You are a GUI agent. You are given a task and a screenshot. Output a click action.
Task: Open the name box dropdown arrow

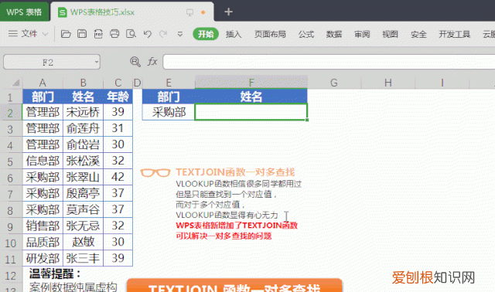click(x=96, y=62)
